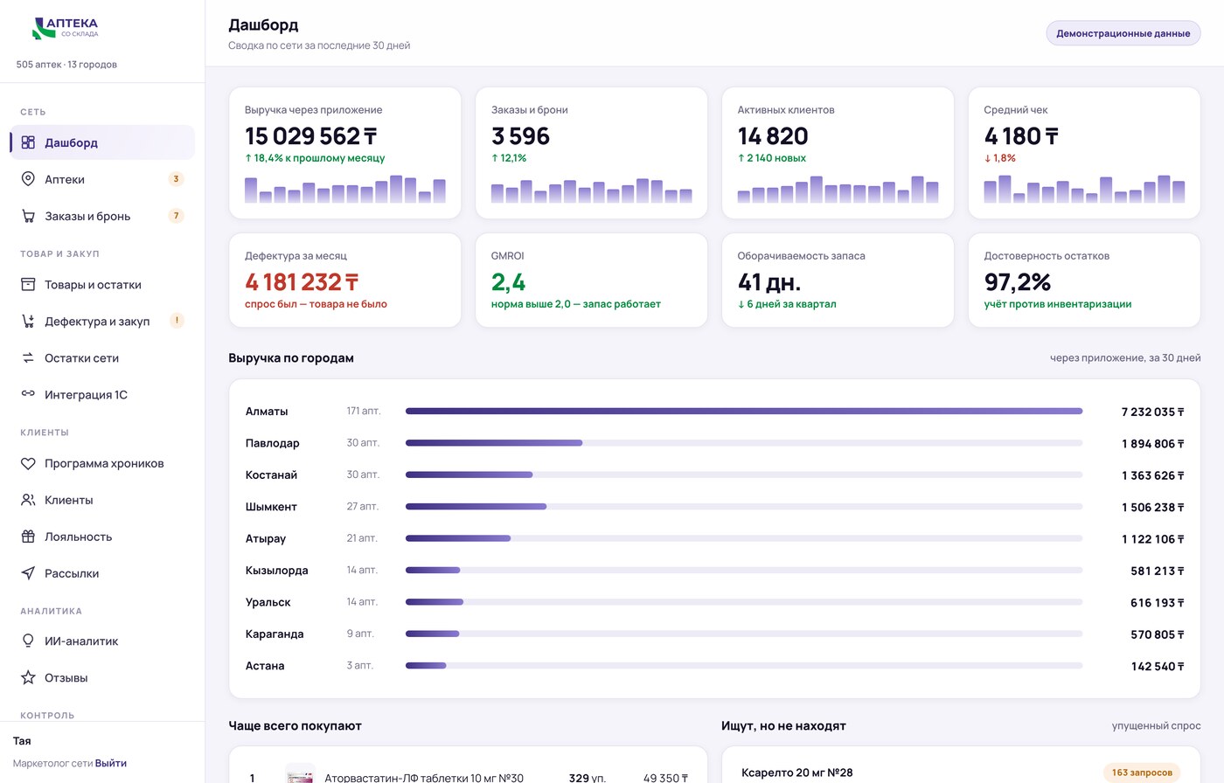This screenshot has width=1224, height=783.
Task: Click the badge 7 next to Заказы и бронь
Action: tap(176, 216)
